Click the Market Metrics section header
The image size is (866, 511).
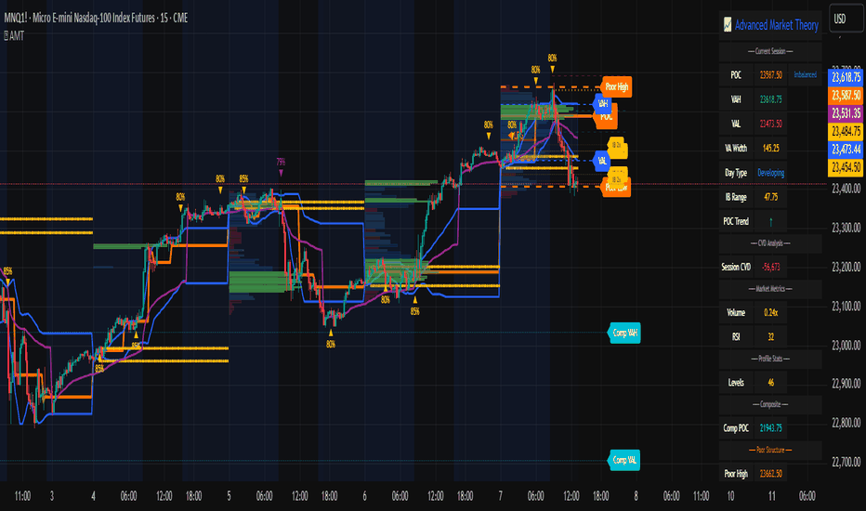coord(770,289)
